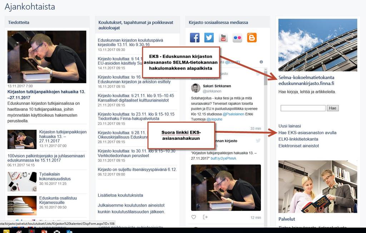366x233 pixels.
Task: Open the librarians reading book photo
Action: pyautogui.click(x=318, y=187)
